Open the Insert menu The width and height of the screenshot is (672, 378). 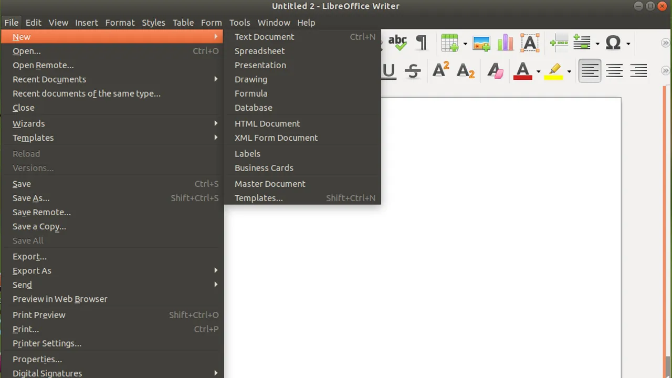(x=87, y=23)
